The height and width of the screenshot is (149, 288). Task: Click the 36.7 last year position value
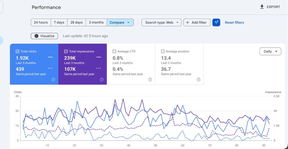click(x=166, y=69)
